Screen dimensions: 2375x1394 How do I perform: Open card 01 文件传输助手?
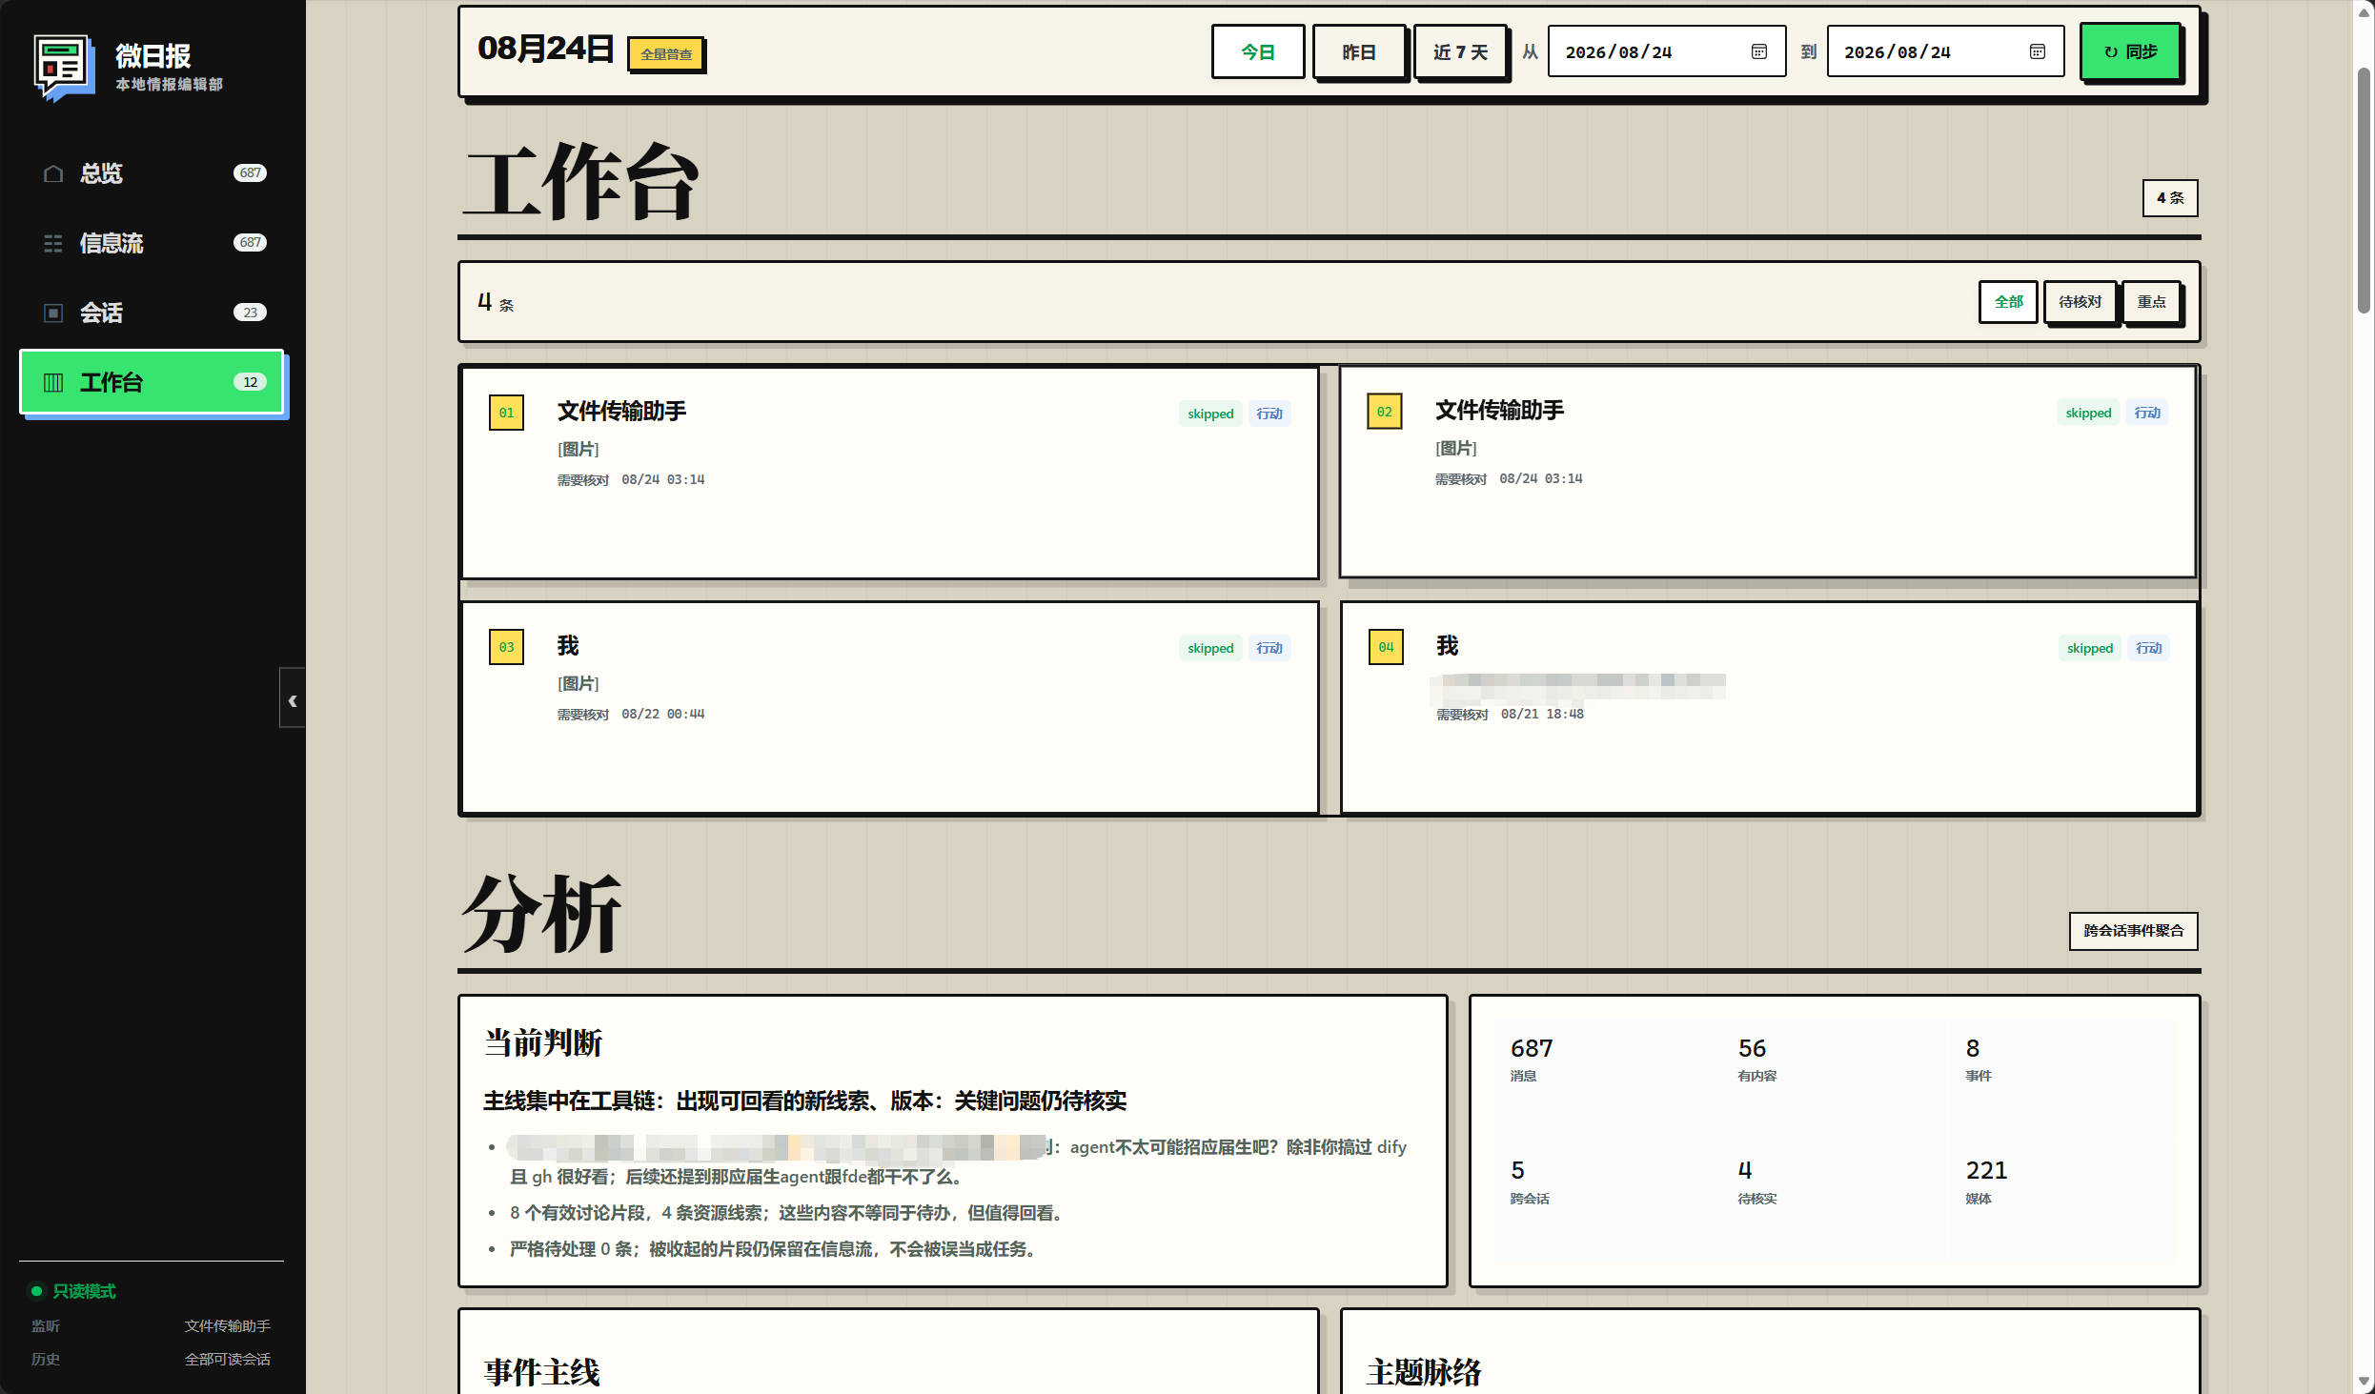889,473
